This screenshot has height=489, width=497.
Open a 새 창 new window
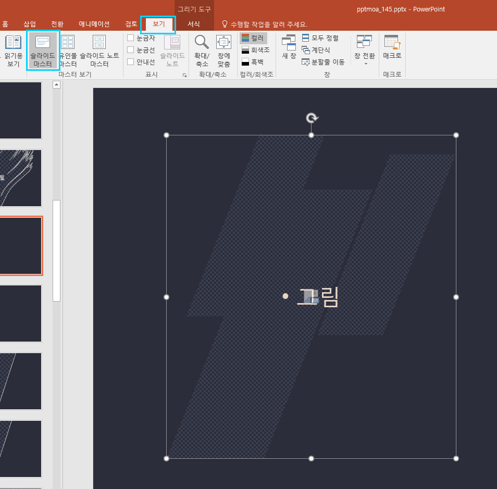point(289,47)
